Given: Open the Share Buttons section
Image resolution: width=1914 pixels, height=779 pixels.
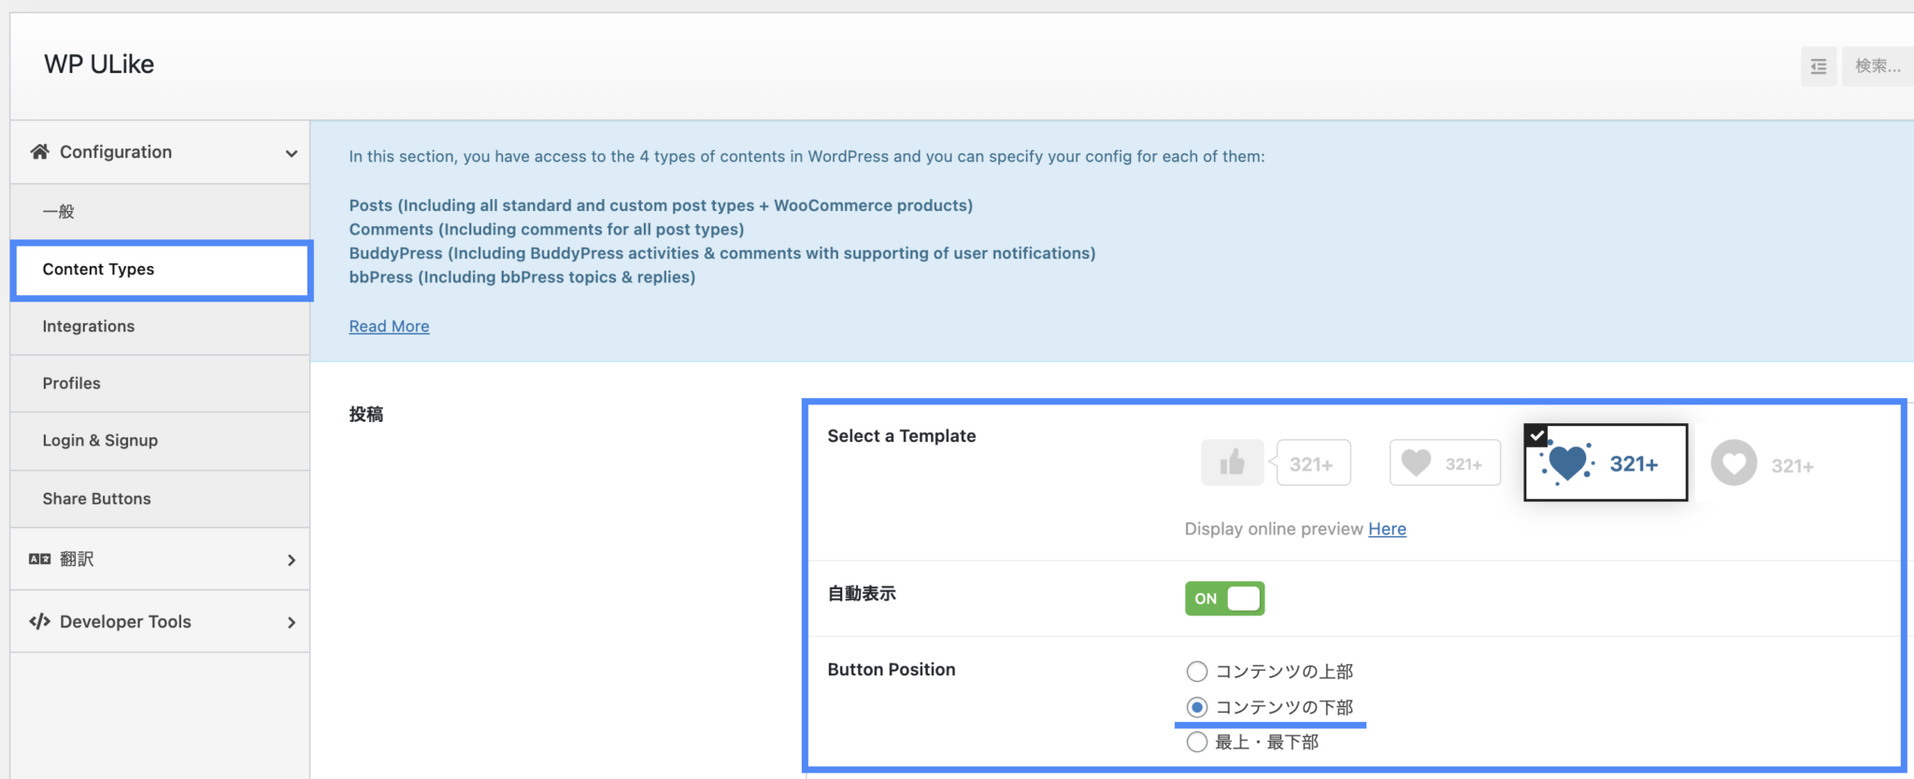Looking at the screenshot, I should click(x=96, y=498).
